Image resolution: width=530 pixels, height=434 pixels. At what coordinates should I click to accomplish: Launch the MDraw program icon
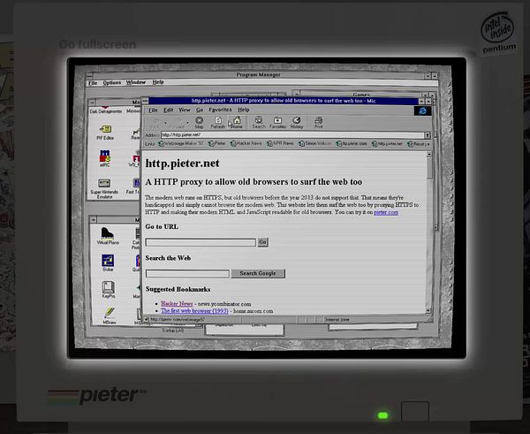[x=110, y=316]
